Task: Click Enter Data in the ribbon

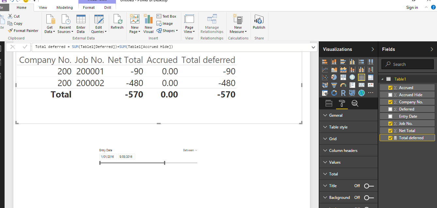Action: (81, 24)
